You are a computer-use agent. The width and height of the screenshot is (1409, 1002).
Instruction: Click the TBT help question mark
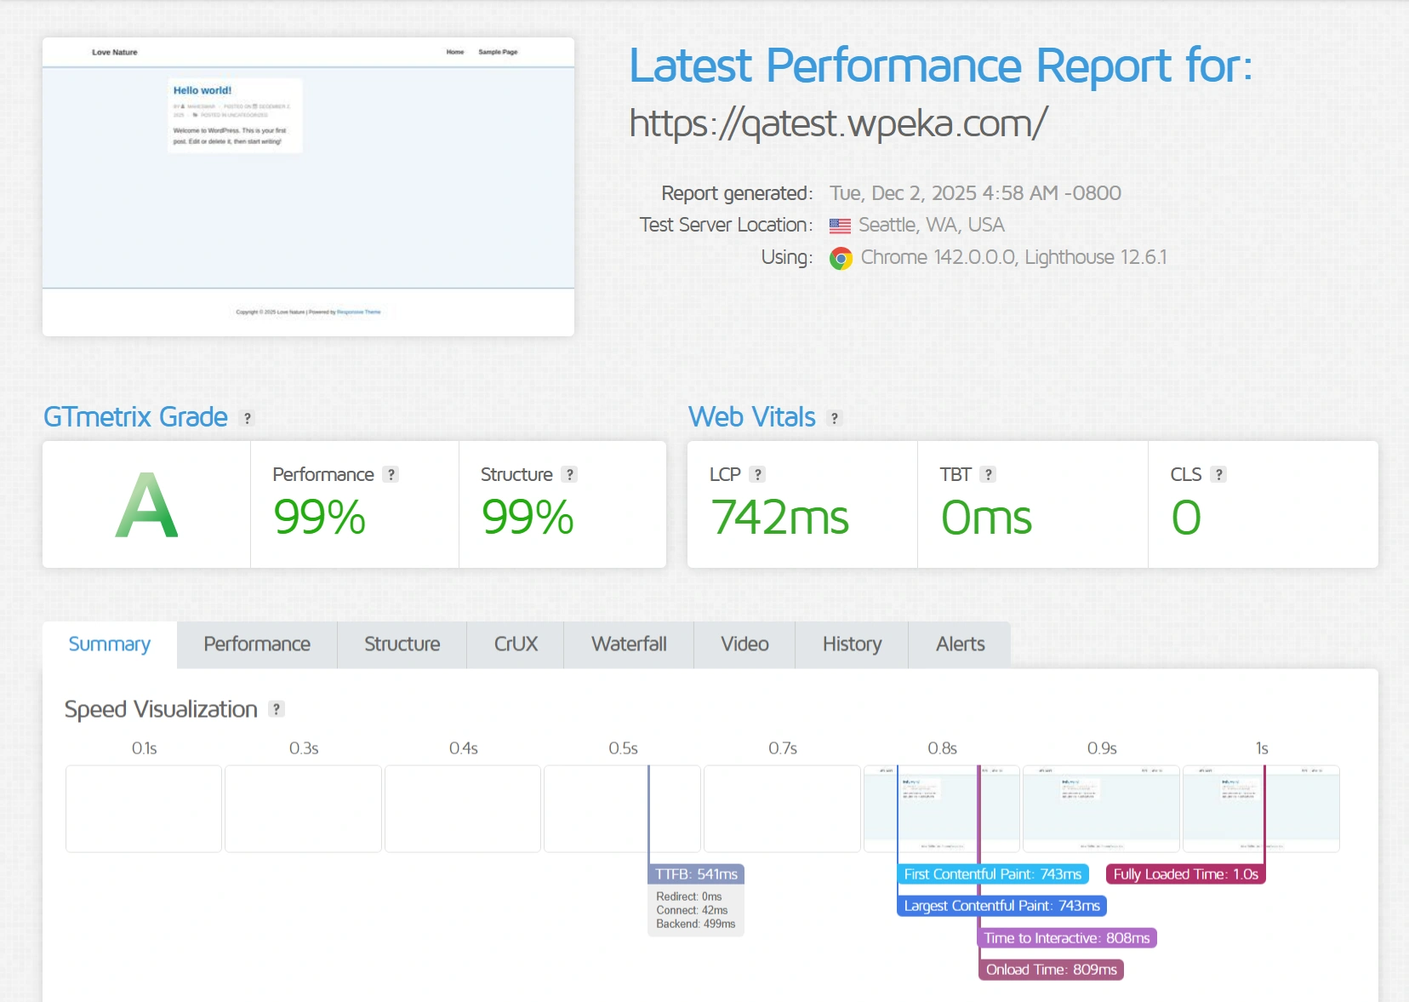pos(988,474)
